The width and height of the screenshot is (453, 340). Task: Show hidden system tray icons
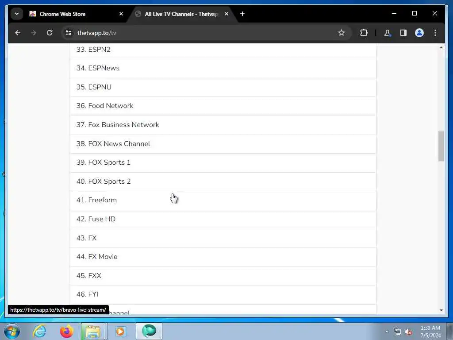click(387, 332)
